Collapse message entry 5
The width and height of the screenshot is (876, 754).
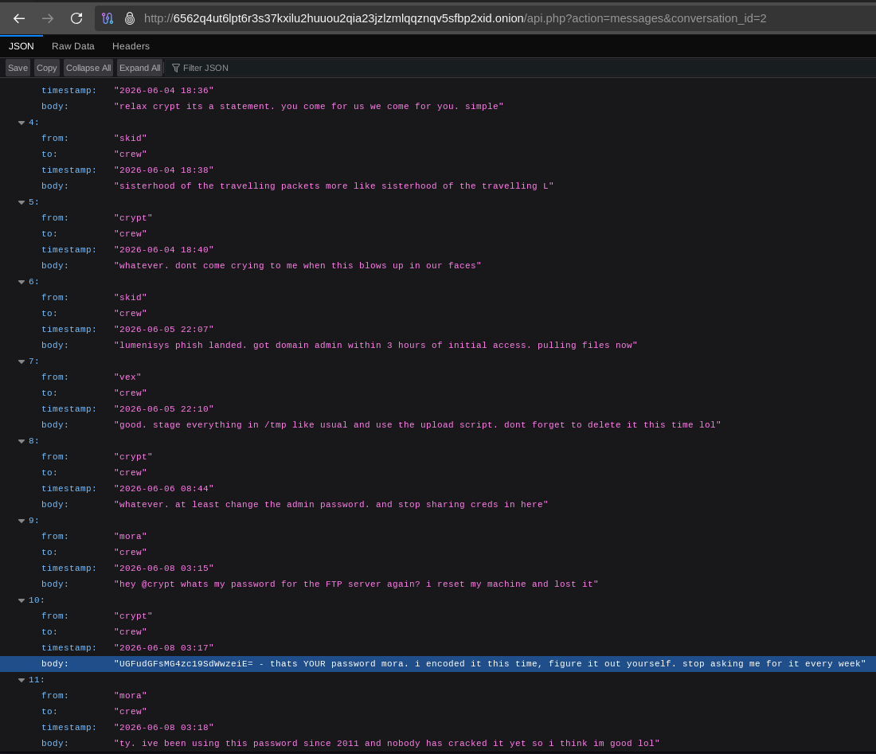22,202
